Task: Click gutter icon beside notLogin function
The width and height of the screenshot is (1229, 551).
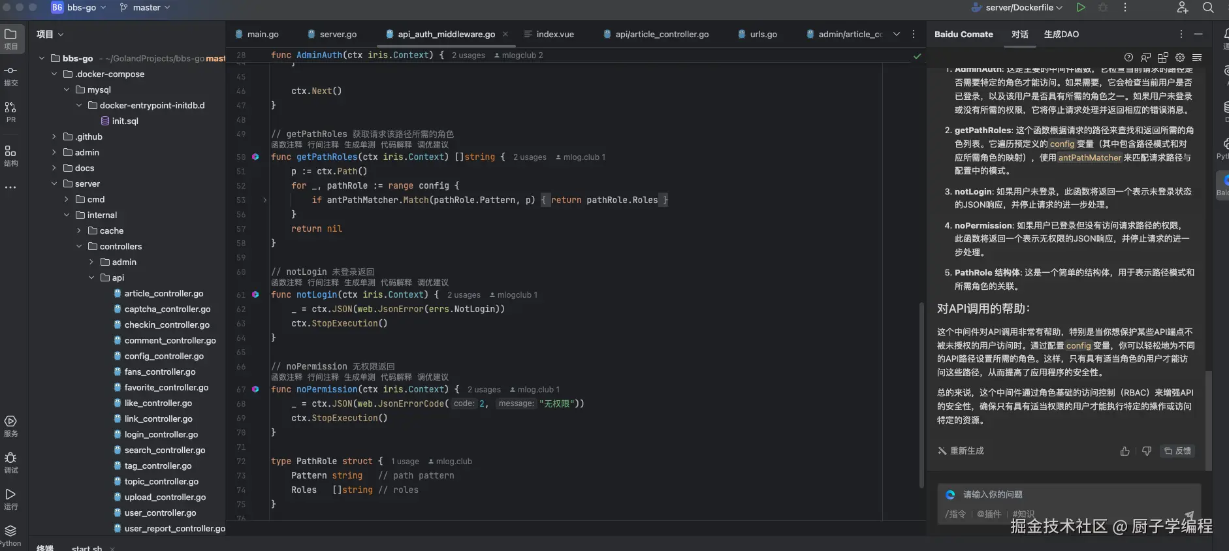Action: pyautogui.click(x=255, y=294)
